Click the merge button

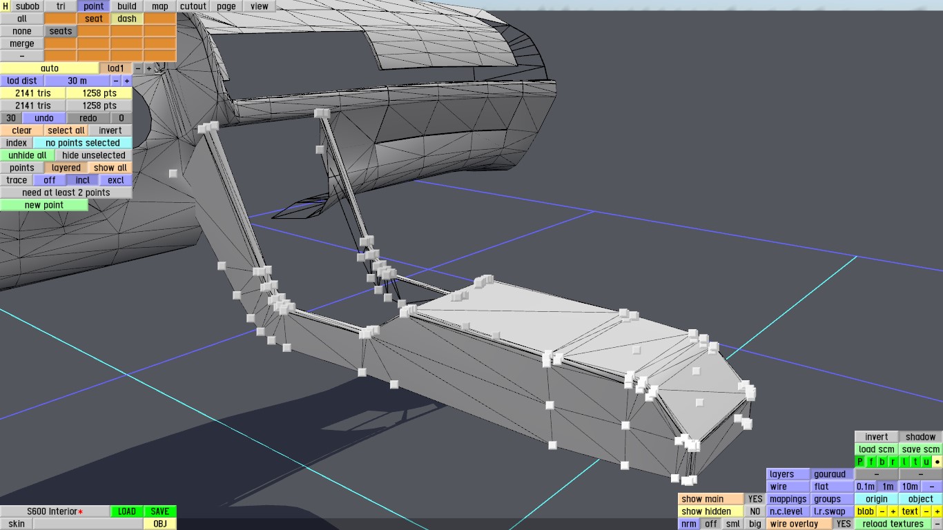(22, 43)
